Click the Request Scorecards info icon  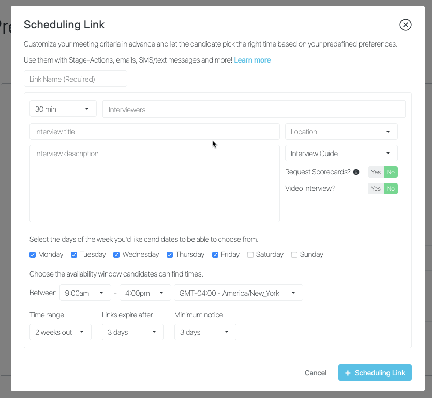coord(356,172)
